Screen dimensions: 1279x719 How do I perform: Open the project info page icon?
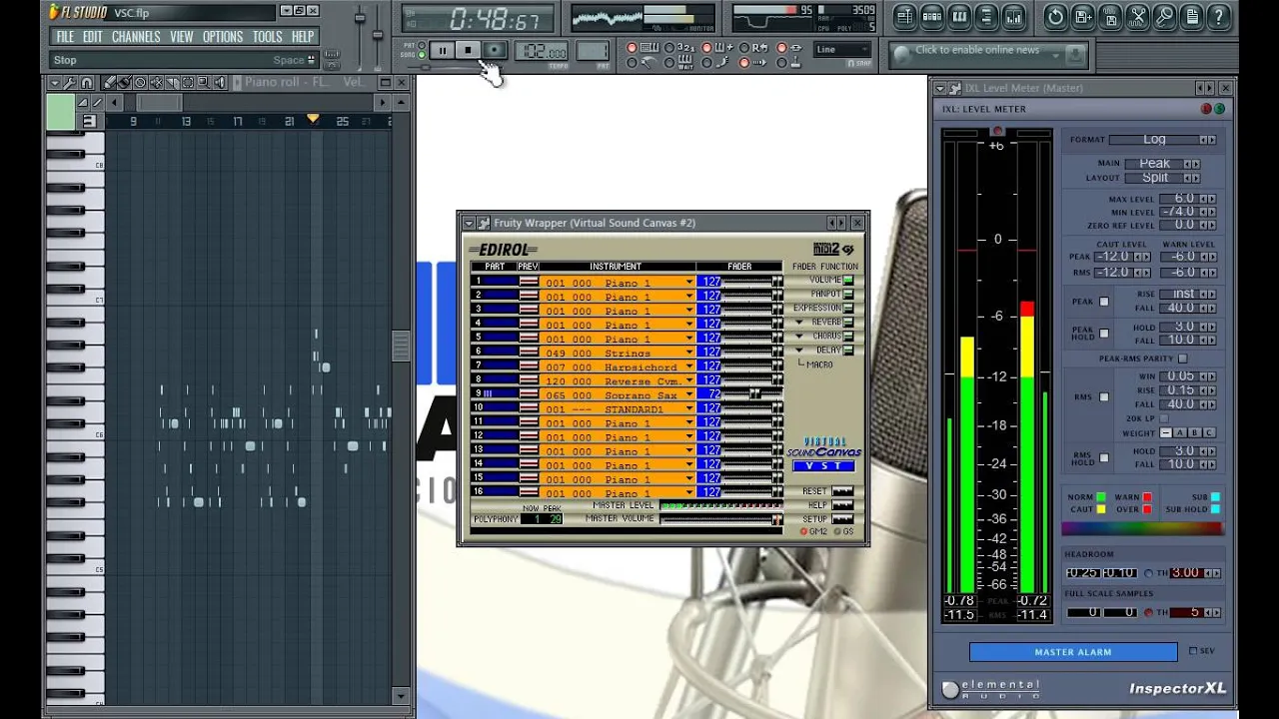click(x=1191, y=16)
